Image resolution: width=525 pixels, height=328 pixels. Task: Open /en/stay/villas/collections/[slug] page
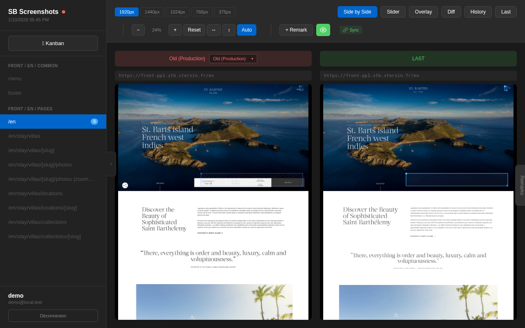[x=53, y=237]
